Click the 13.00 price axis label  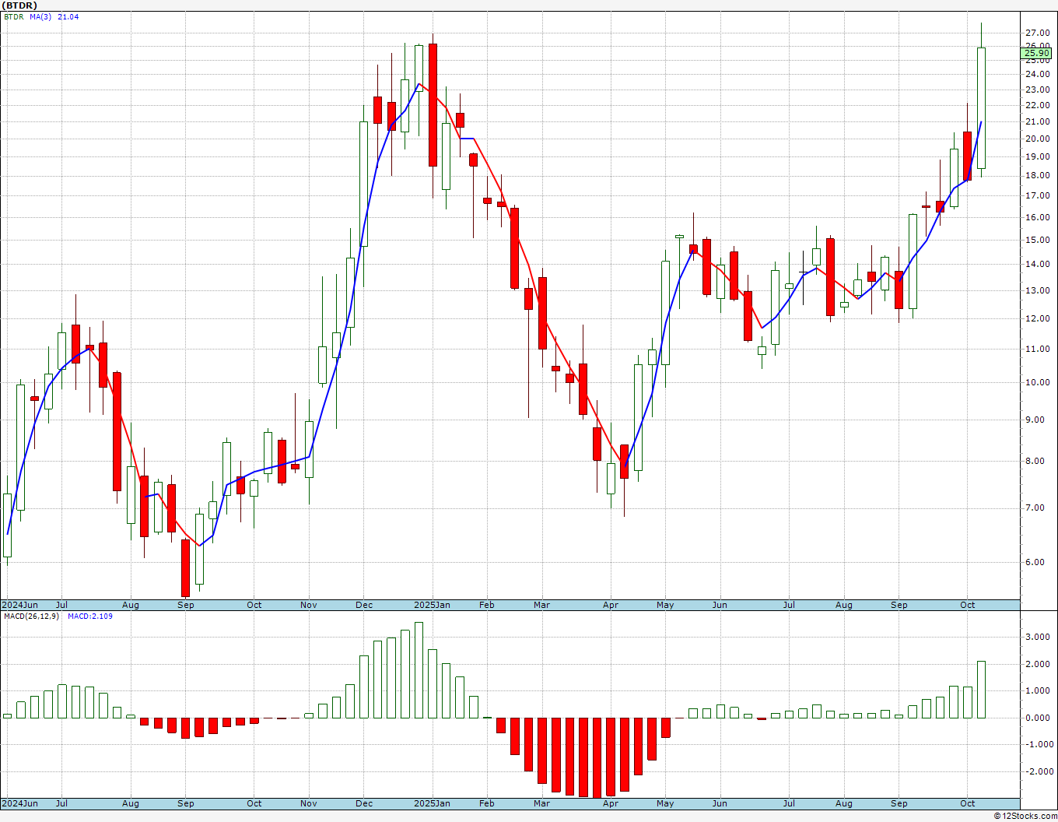[x=1037, y=291]
